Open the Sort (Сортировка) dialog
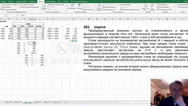 click(x=72, y=6)
